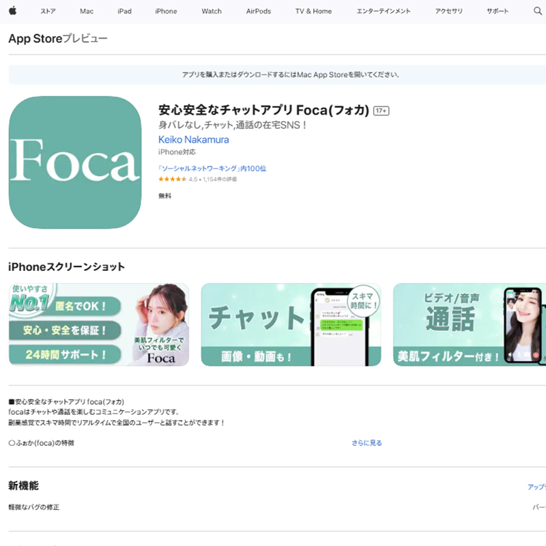Image resolution: width=546 pixels, height=546 pixels.
Task: Open the エンターテインメント menu item
Action: tap(384, 11)
